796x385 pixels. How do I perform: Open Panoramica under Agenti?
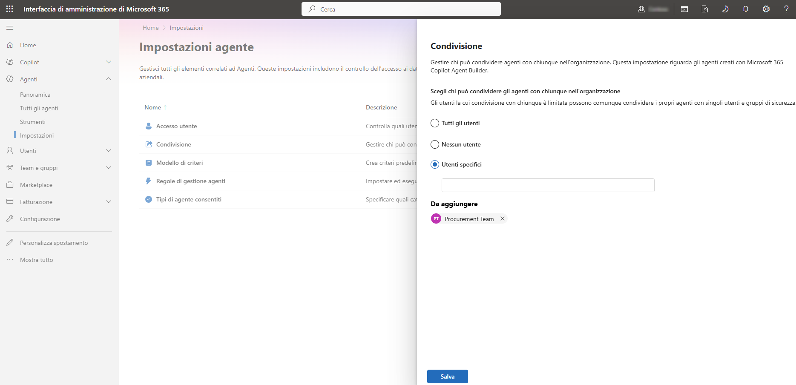click(35, 95)
